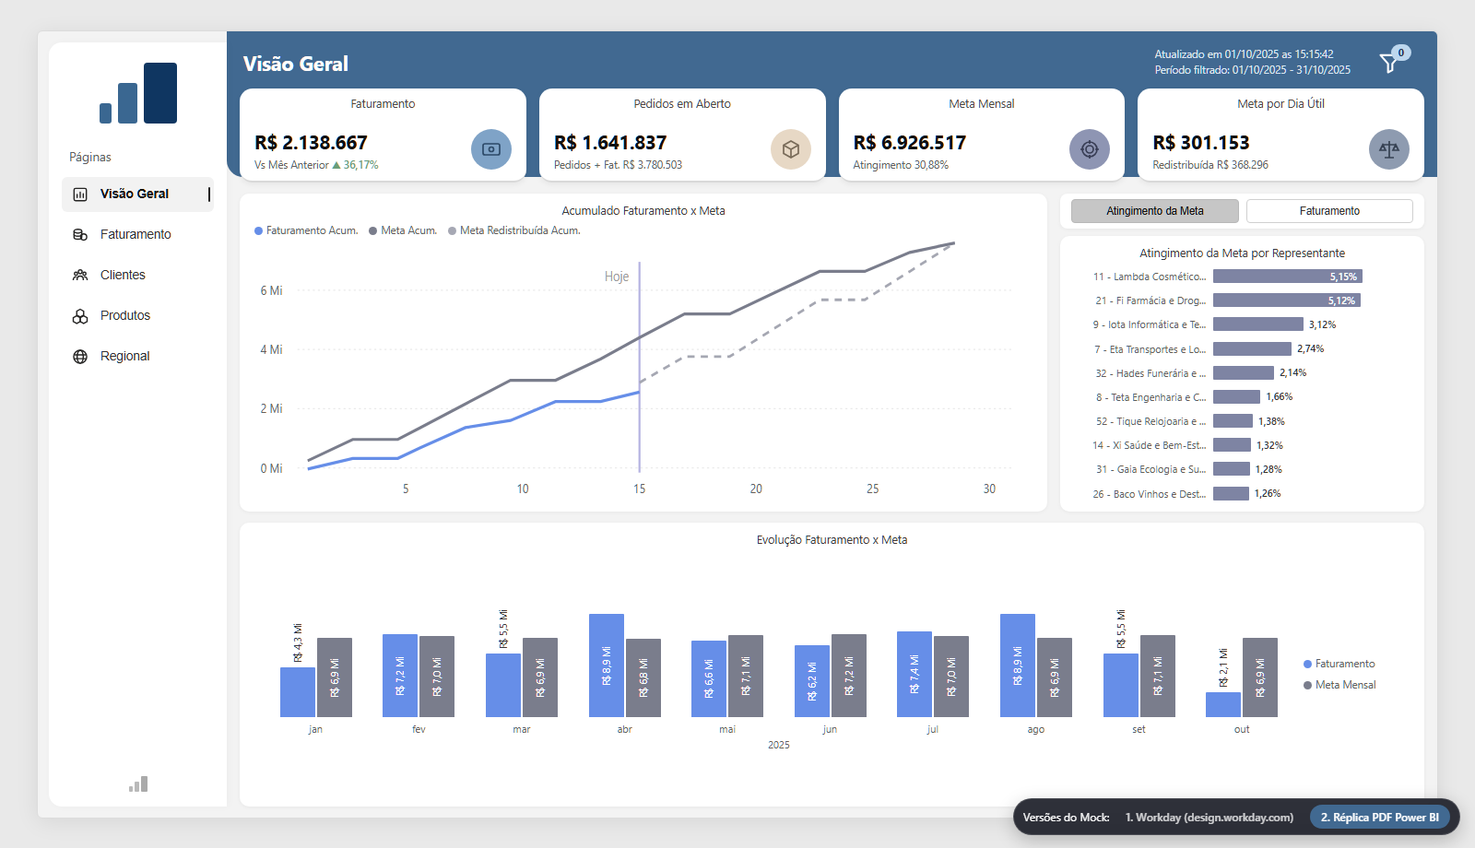
Task: Click the Visão Geral sidebar page icon
Action: 80,194
